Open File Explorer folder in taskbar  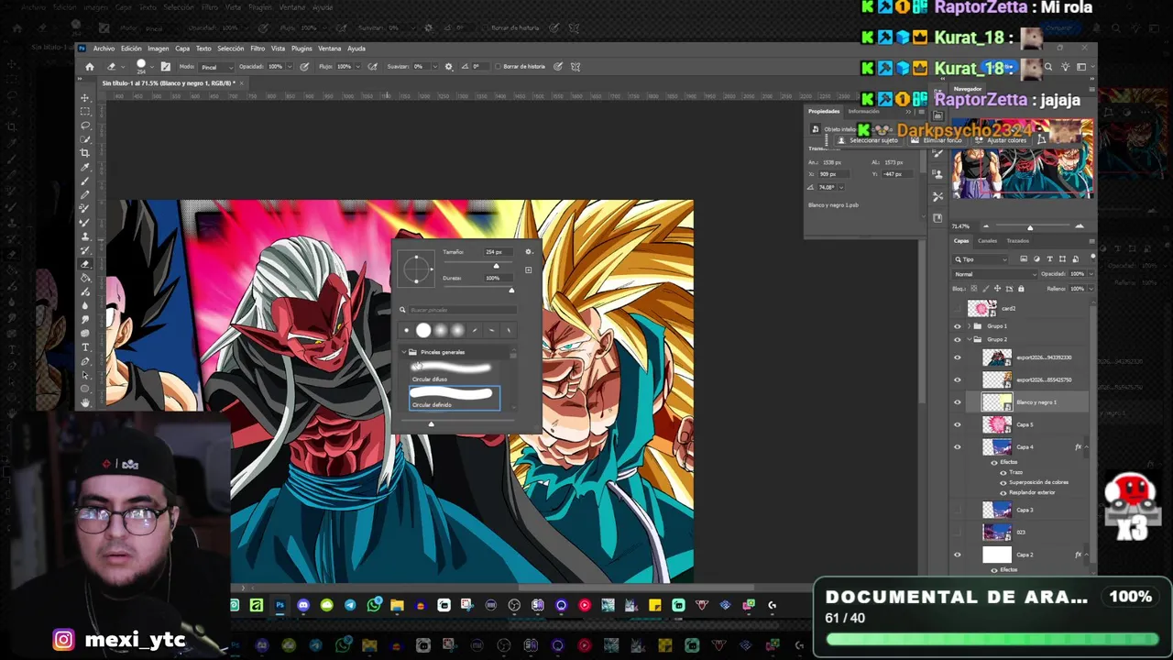coord(397,605)
